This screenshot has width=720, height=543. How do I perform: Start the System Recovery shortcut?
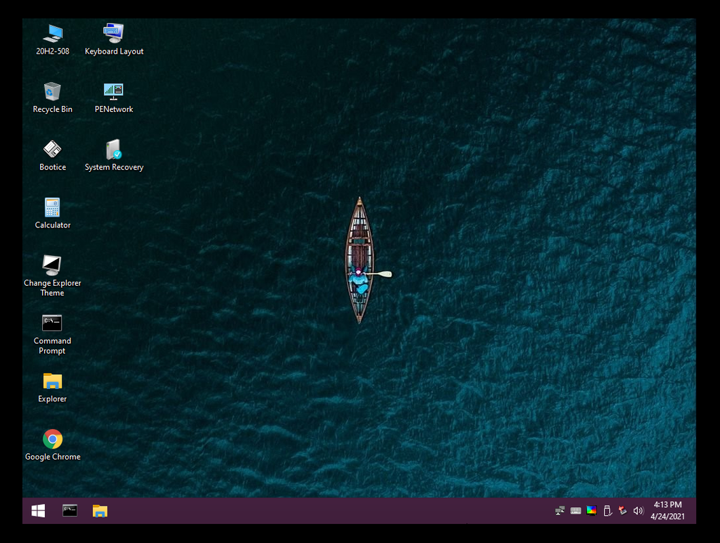[x=114, y=155]
